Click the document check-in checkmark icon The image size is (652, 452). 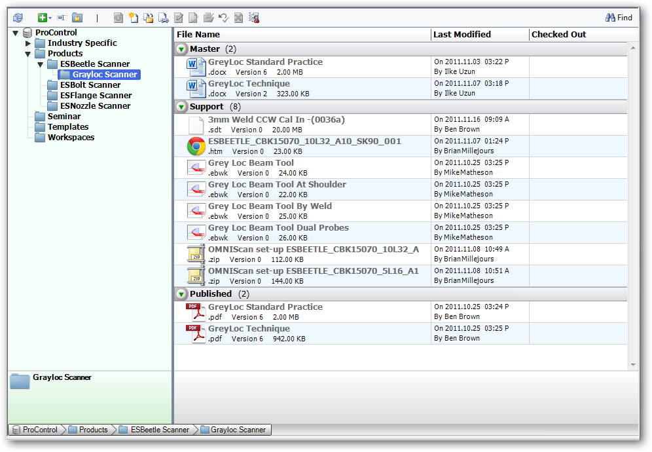[x=193, y=18]
